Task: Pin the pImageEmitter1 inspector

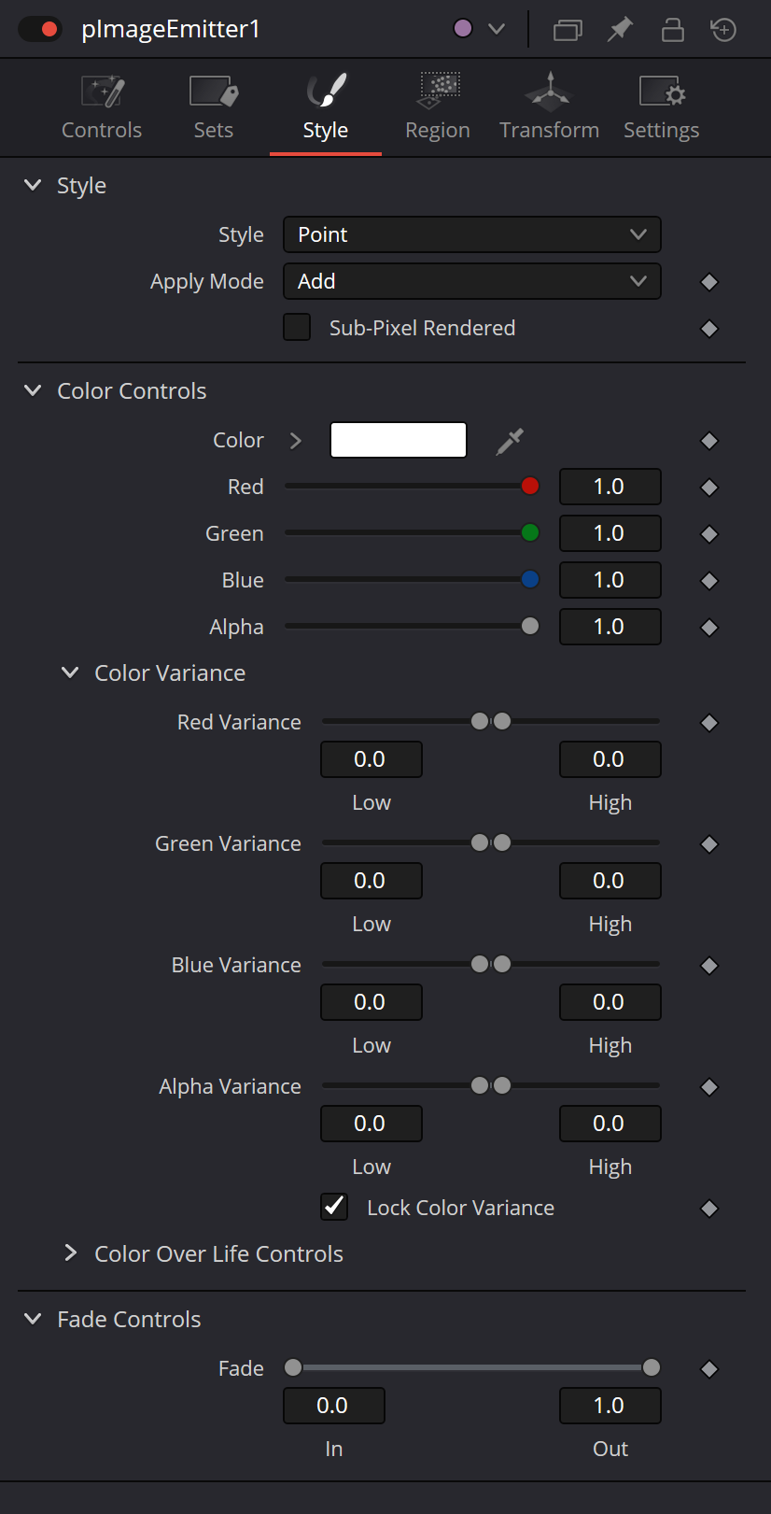Action: (620, 30)
